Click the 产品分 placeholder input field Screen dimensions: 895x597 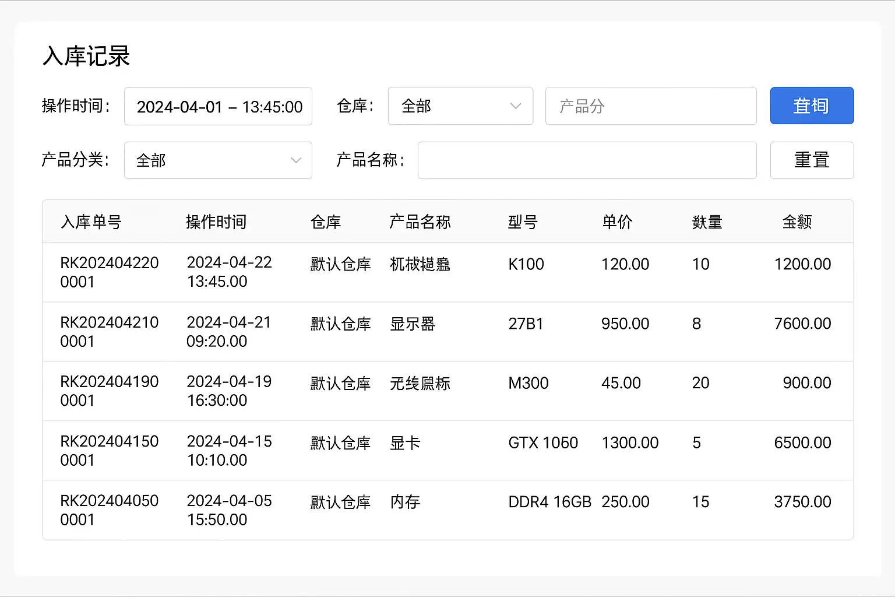(x=650, y=106)
